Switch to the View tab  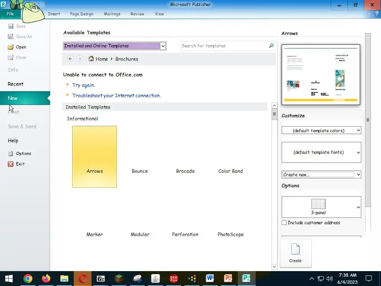159,14
